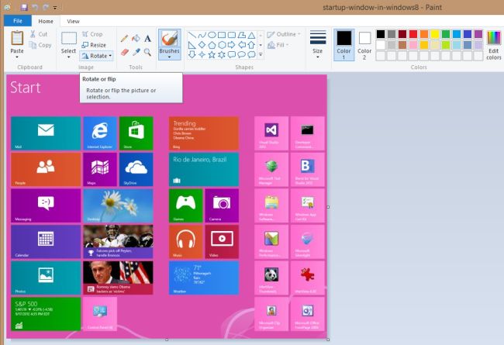Click the Cut scissors button
504x345 pixels.
pos(39,34)
